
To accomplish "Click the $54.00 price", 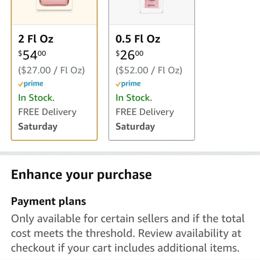I will [x=32, y=55].
